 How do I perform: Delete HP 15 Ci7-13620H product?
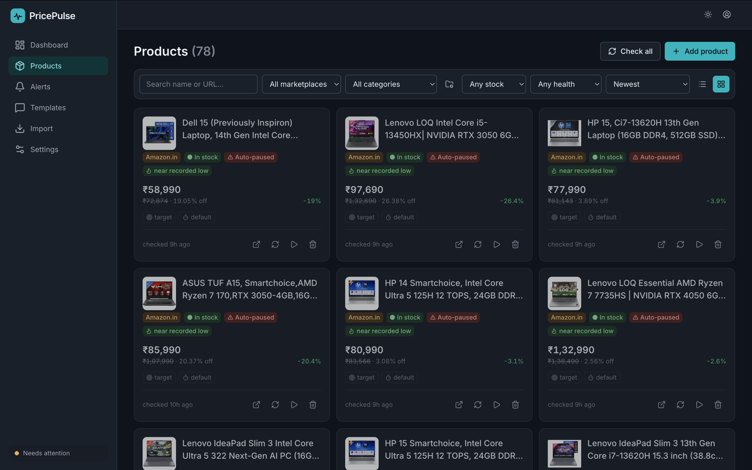718,244
